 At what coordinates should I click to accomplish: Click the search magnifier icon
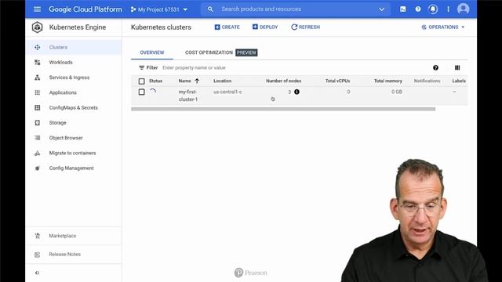[x=210, y=9]
